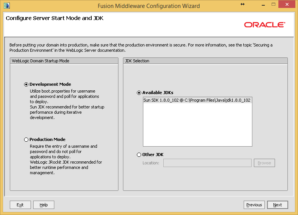The image size is (298, 215).
Task: Click the Oracle logo
Action: [264, 25]
